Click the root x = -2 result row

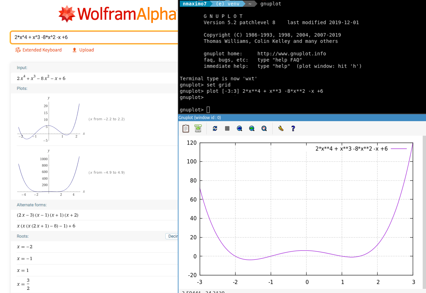[x=24, y=247]
